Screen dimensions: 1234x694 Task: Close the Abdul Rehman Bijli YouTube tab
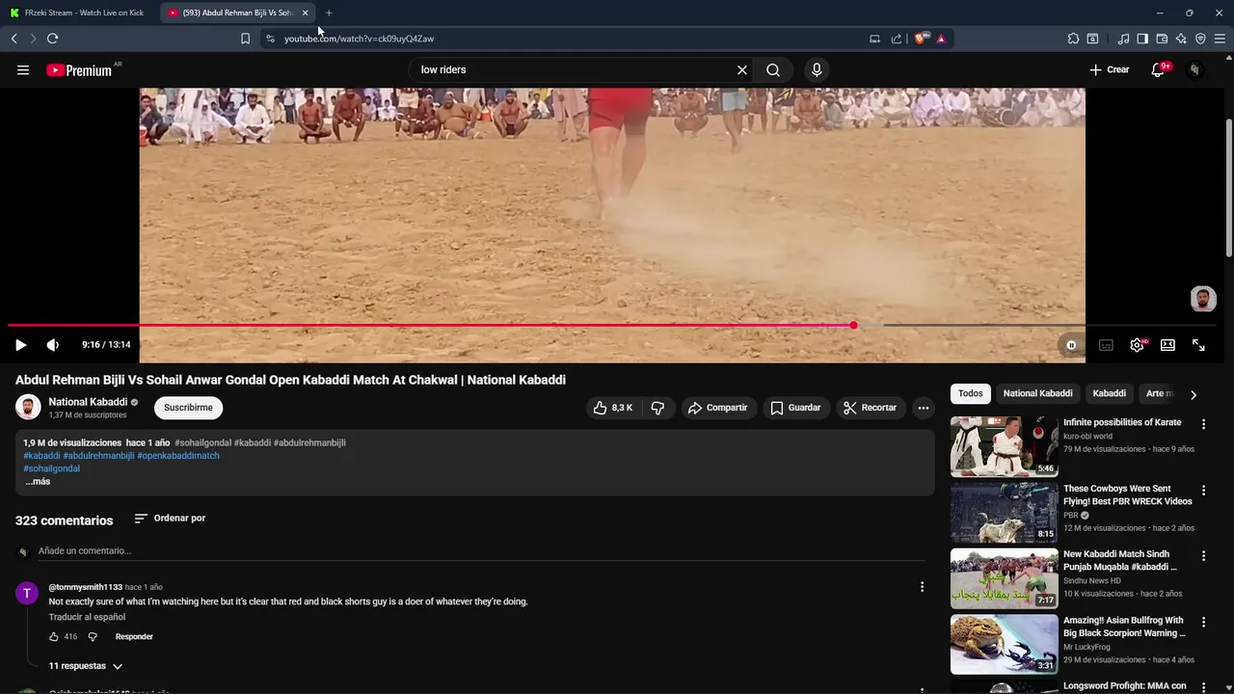click(x=305, y=13)
